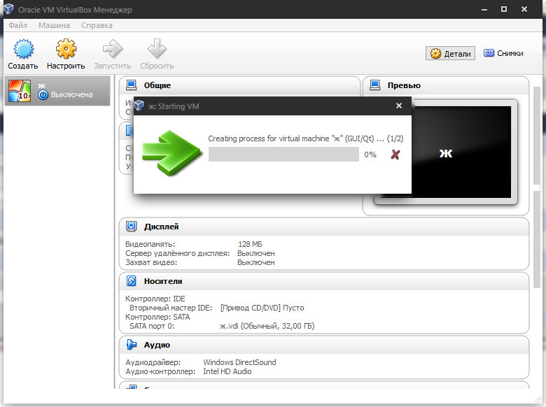546x407 pixels.
Task: Cancel VM start with red X icon
Action: point(395,155)
